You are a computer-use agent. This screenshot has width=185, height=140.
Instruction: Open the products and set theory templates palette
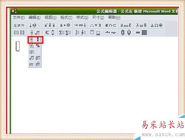pyautogui.click(x=126, y=33)
